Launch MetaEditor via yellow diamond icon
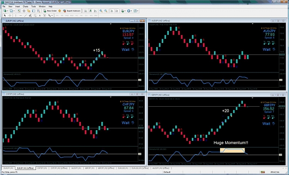Viewport: 289px width, 175px height. tap(60, 11)
